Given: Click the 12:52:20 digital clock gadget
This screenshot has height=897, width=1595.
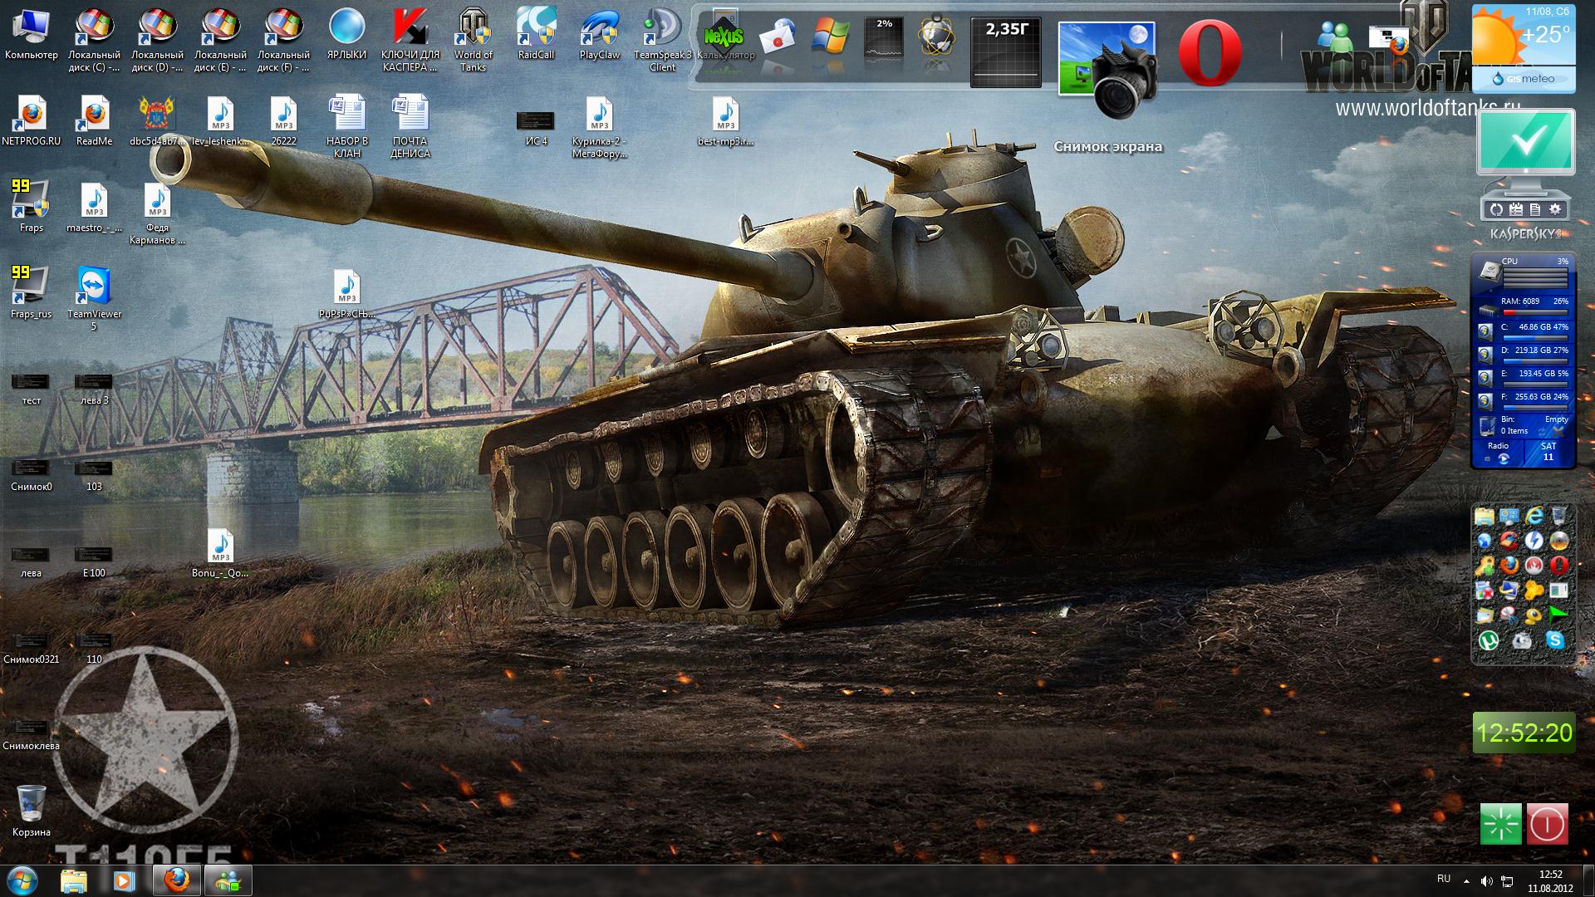Looking at the screenshot, I should point(1524,733).
